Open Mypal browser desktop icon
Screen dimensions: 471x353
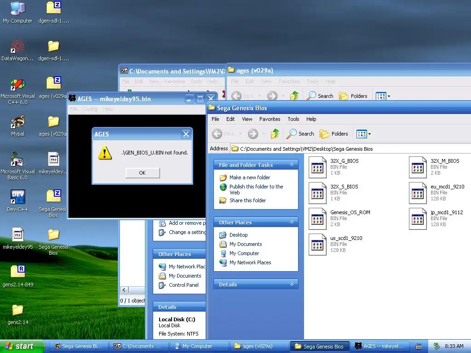17,126
